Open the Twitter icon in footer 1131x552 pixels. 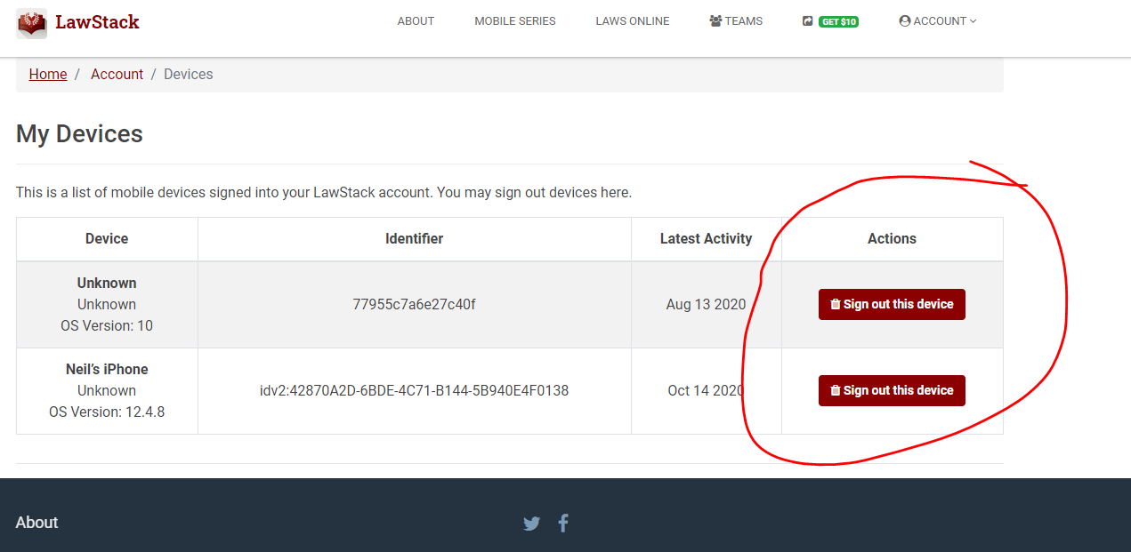click(531, 524)
